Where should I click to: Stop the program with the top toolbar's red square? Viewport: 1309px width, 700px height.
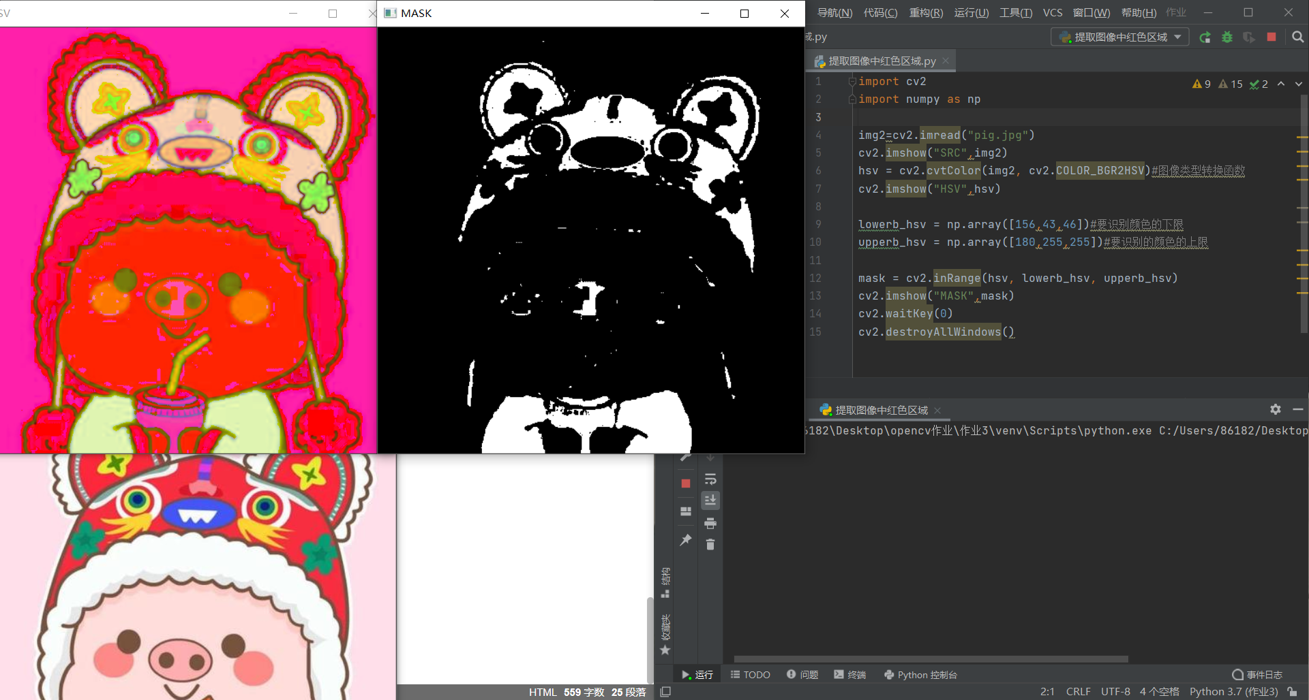click(x=1272, y=37)
